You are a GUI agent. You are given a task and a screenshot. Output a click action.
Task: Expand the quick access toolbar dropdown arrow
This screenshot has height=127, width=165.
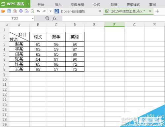tap(50, 11)
